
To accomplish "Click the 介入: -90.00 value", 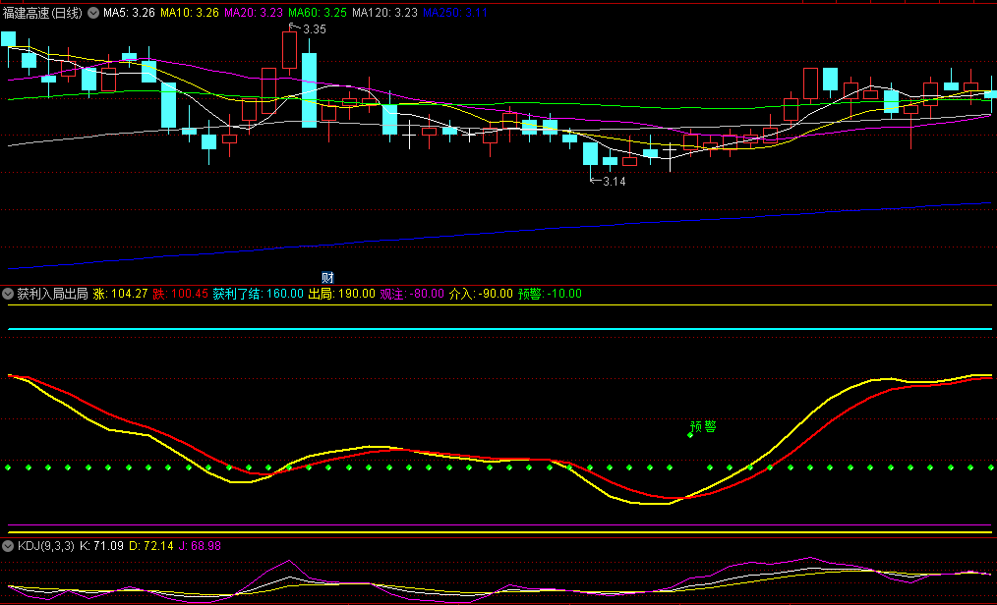I will pos(481,294).
